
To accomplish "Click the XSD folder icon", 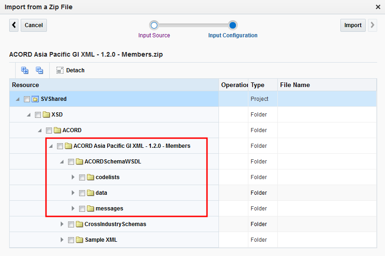I will tap(46, 115).
